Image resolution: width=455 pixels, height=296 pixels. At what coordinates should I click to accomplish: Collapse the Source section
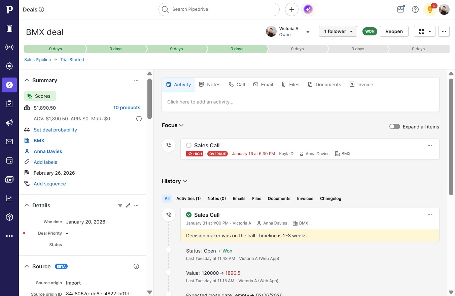point(27,266)
